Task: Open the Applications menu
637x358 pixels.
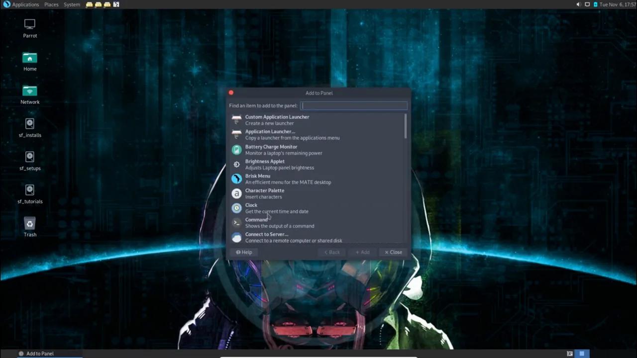Action: [25, 4]
